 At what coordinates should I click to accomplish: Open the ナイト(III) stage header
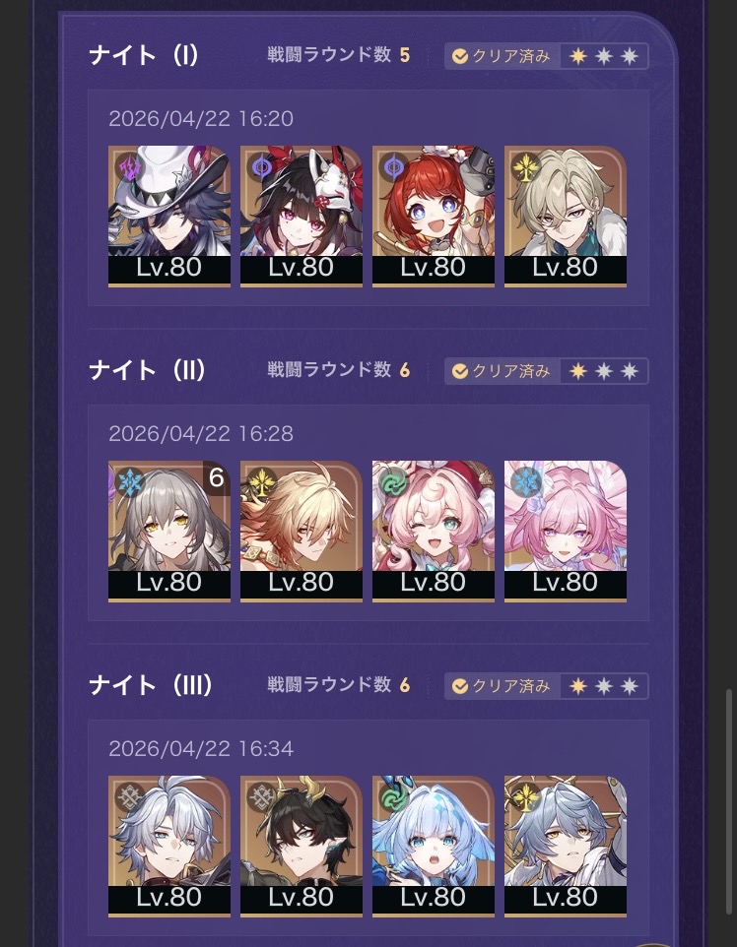[x=151, y=685]
